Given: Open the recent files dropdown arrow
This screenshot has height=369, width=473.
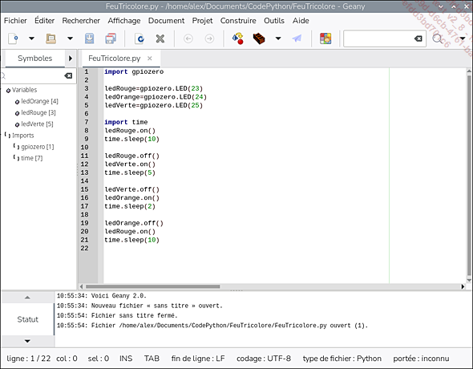Looking at the screenshot, I should tap(70, 39).
